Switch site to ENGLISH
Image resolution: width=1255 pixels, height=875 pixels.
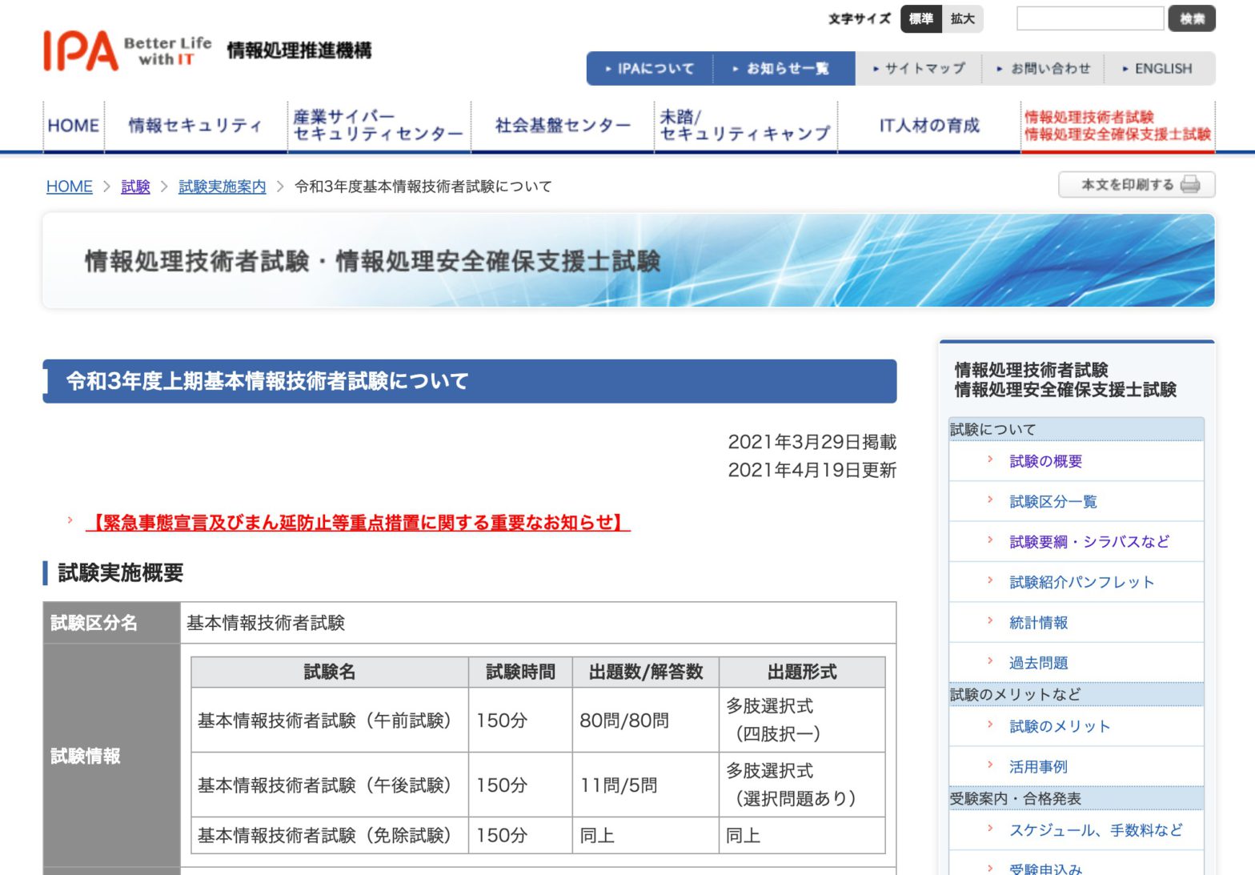click(x=1158, y=69)
